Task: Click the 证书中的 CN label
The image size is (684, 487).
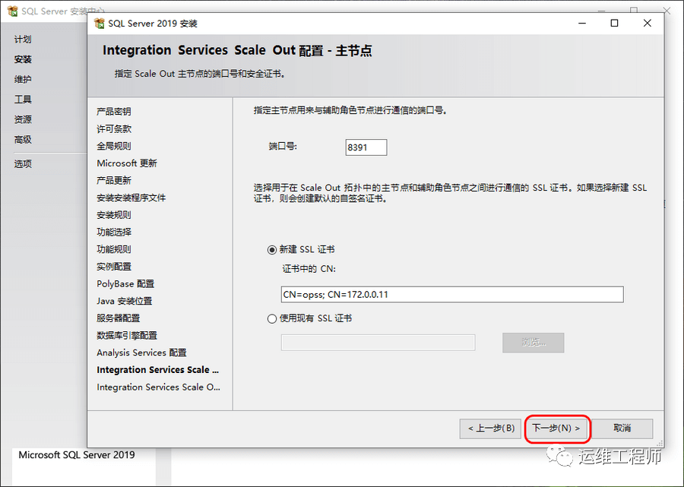Action: pyautogui.click(x=309, y=269)
